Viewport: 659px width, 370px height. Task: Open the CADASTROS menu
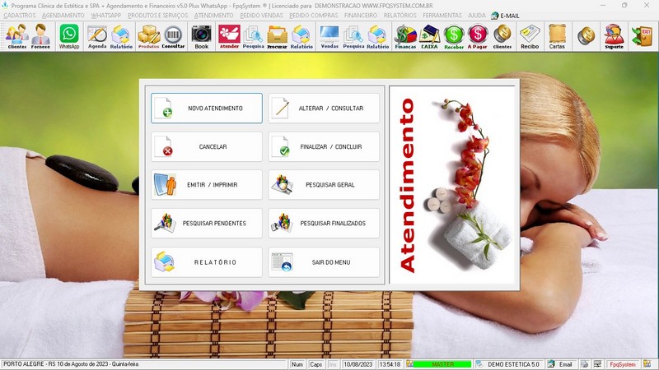click(x=20, y=16)
